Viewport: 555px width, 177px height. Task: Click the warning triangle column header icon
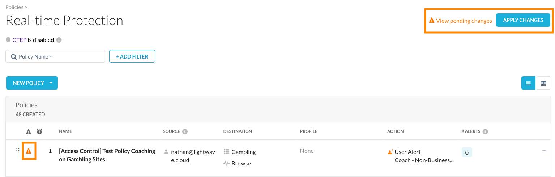point(29,132)
